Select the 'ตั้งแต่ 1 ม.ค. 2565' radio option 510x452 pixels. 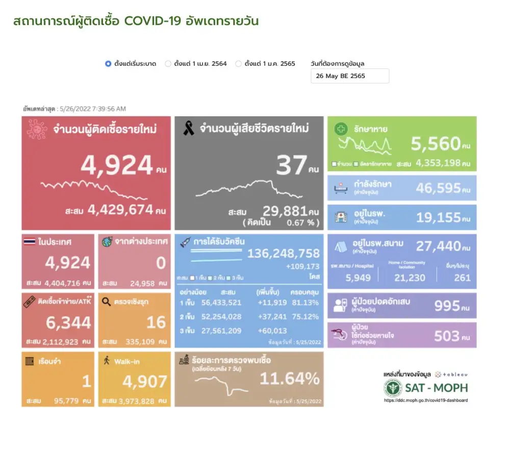[x=238, y=64]
